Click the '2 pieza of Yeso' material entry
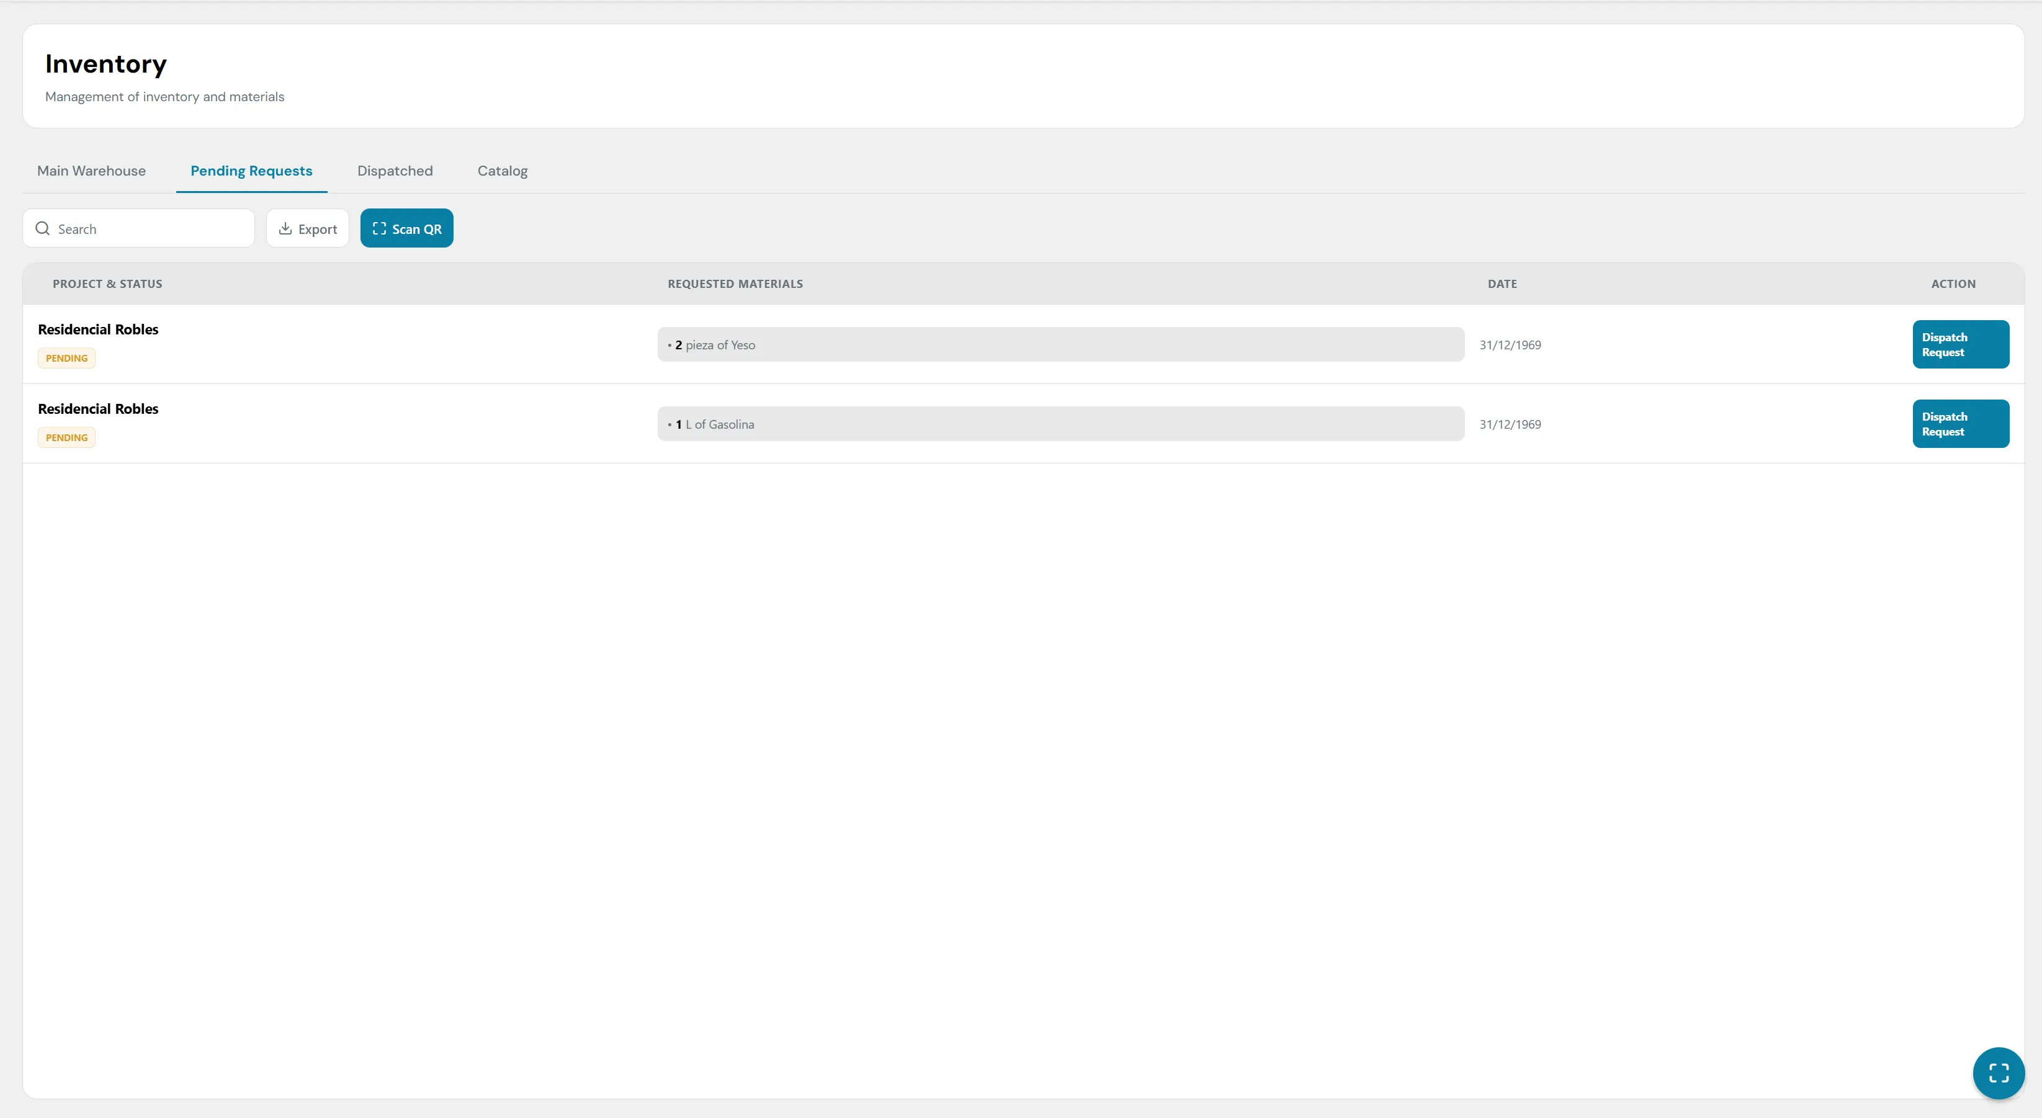Viewport: 2042px width, 1118px height. click(1060, 345)
